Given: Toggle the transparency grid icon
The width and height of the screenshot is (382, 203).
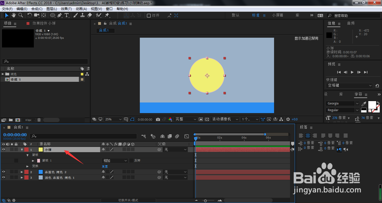Looking at the screenshot, I should point(207,119).
